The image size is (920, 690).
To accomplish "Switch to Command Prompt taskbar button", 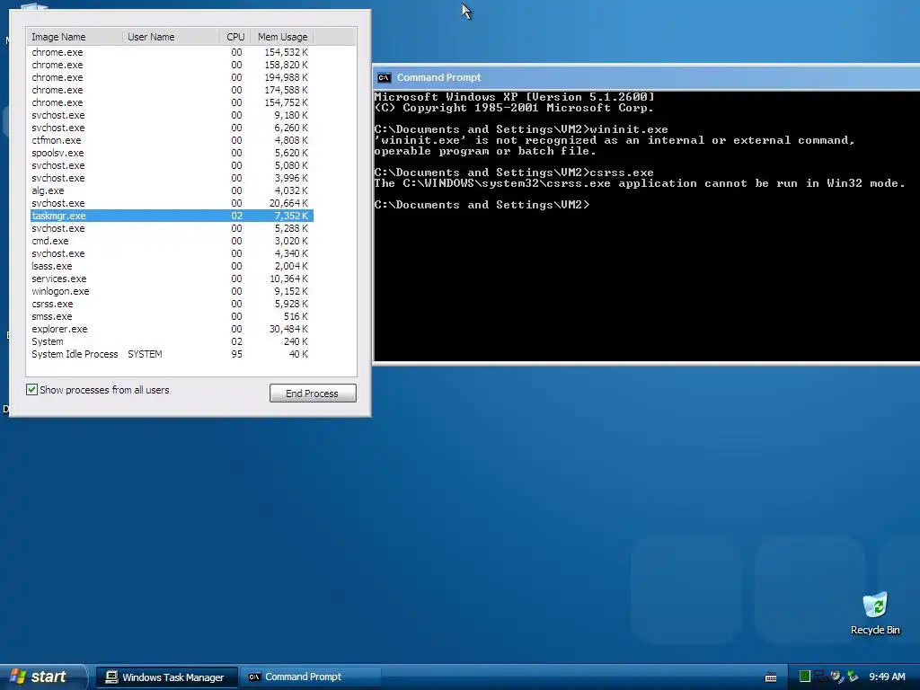I will pos(310,677).
